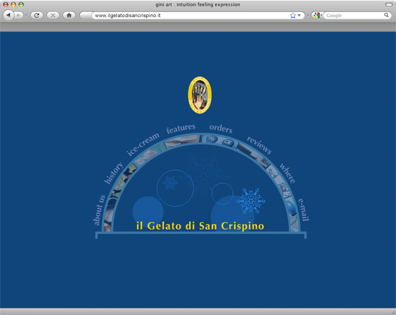Click the address bar URL field
Image resolution: width=396 pixels, height=315 pixels.
189,15
